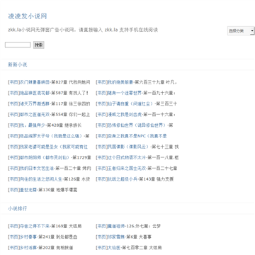Select chapter text 第一百二十七章
Image resolution: width=255 pixels, height=255 pixels.
point(162,169)
